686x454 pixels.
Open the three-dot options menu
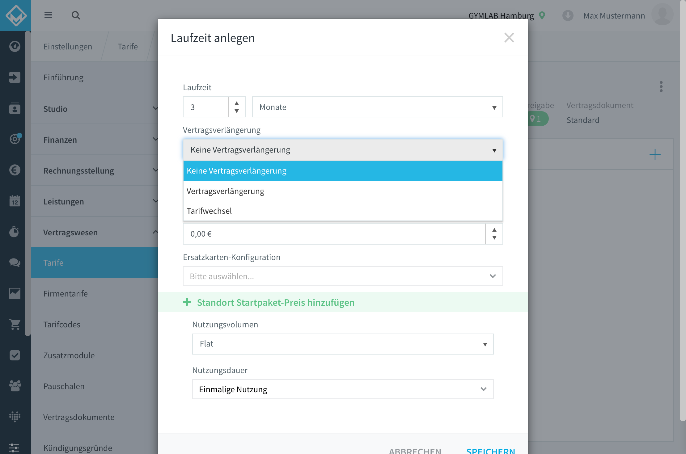661,87
